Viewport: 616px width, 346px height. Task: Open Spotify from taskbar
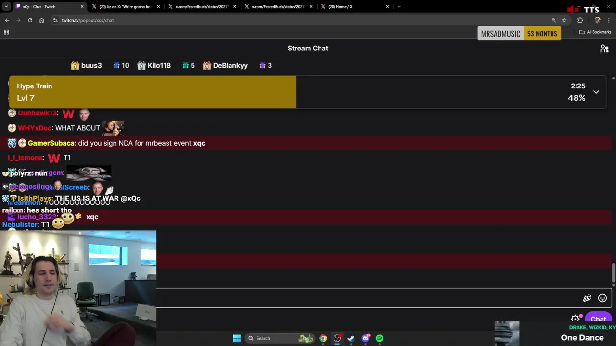(379, 338)
